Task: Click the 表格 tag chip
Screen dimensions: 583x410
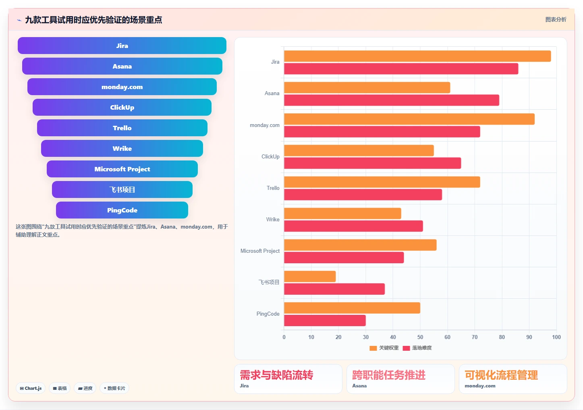Action: (60, 388)
